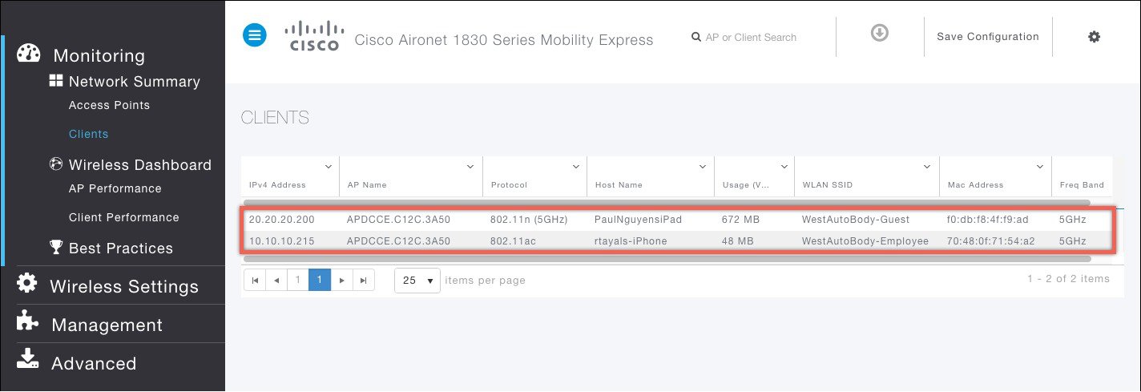1141x392 pixels.
Task: Click the Management puzzle piece icon
Action: click(x=27, y=323)
